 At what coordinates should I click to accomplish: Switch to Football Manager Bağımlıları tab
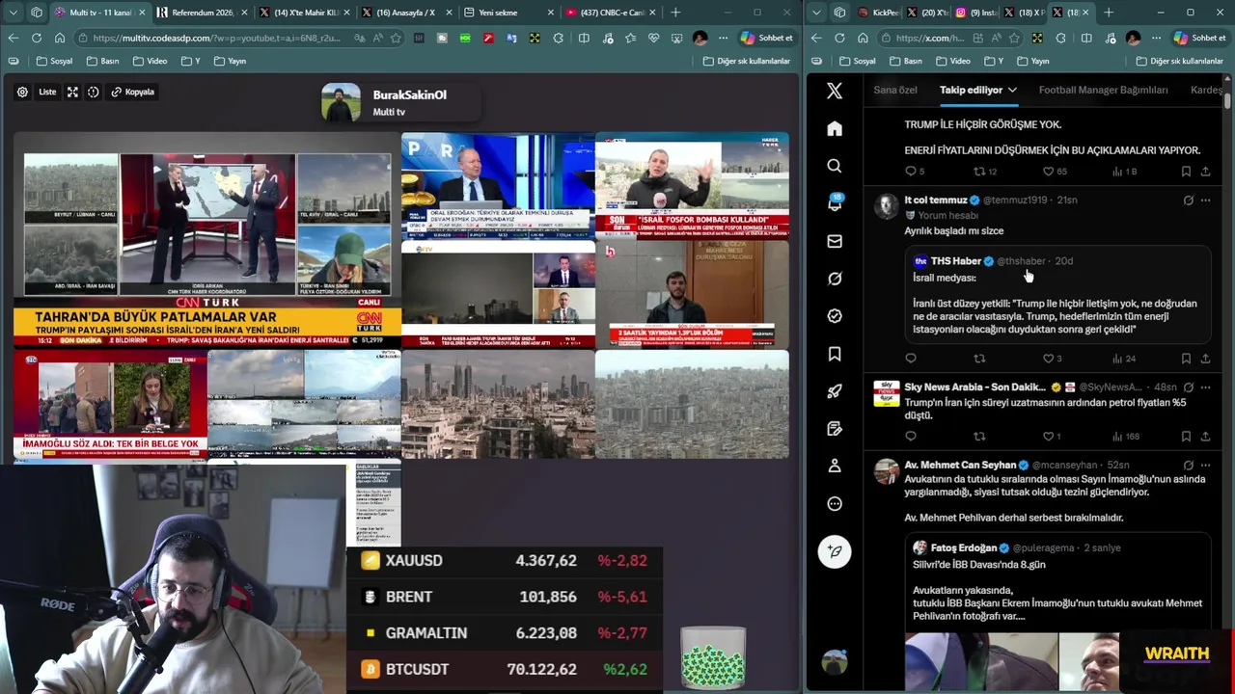click(x=1103, y=90)
